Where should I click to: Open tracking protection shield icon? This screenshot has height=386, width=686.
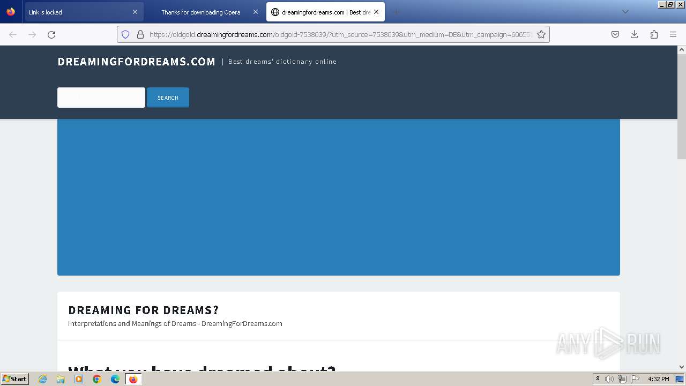pos(125,34)
